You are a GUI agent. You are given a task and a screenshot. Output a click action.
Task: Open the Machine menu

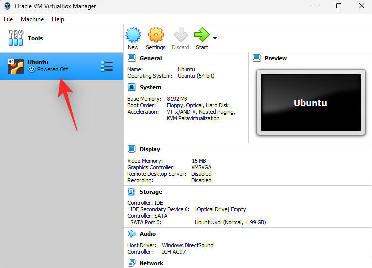coord(32,19)
